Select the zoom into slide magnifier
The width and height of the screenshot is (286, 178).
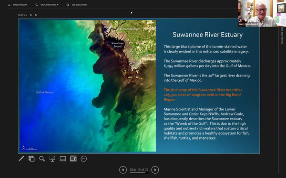click(42, 159)
